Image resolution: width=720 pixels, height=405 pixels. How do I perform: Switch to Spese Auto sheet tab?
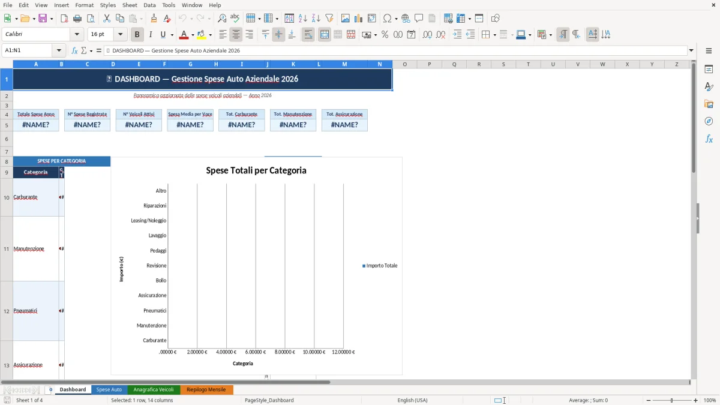[x=109, y=389]
